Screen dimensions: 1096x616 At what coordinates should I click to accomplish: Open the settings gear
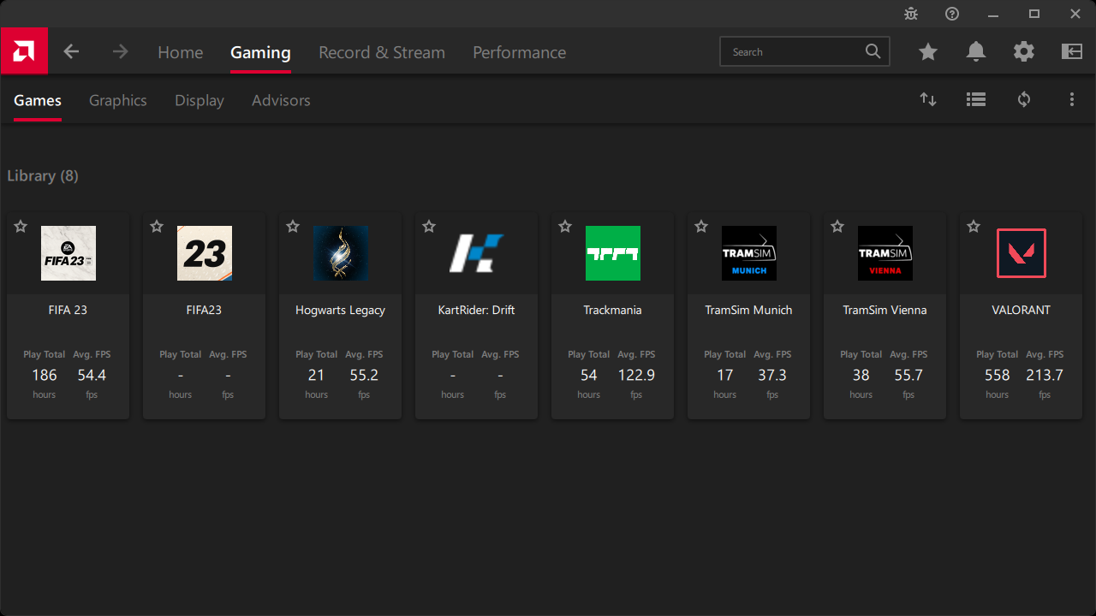coord(1024,51)
